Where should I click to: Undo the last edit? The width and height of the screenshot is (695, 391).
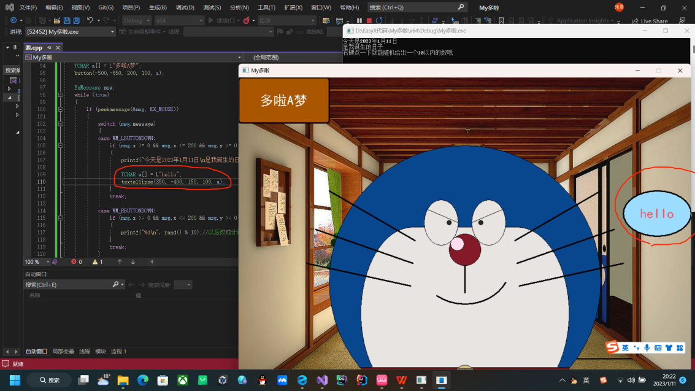[x=90, y=20]
